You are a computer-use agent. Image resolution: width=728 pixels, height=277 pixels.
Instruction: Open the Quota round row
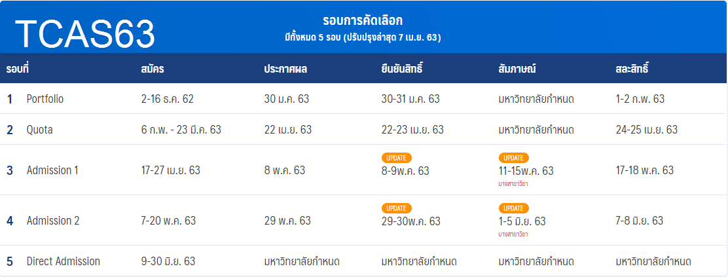click(39, 130)
